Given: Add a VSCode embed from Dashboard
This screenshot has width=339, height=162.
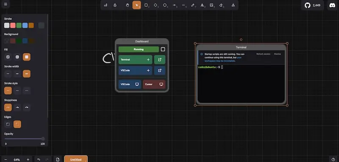Looking at the screenshot, I should click(135, 70).
